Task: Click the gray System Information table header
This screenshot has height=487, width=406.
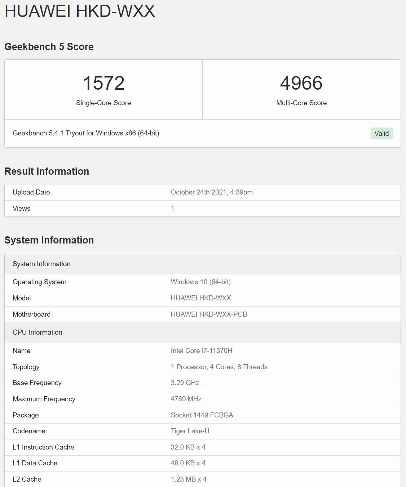Action: (x=203, y=264)
